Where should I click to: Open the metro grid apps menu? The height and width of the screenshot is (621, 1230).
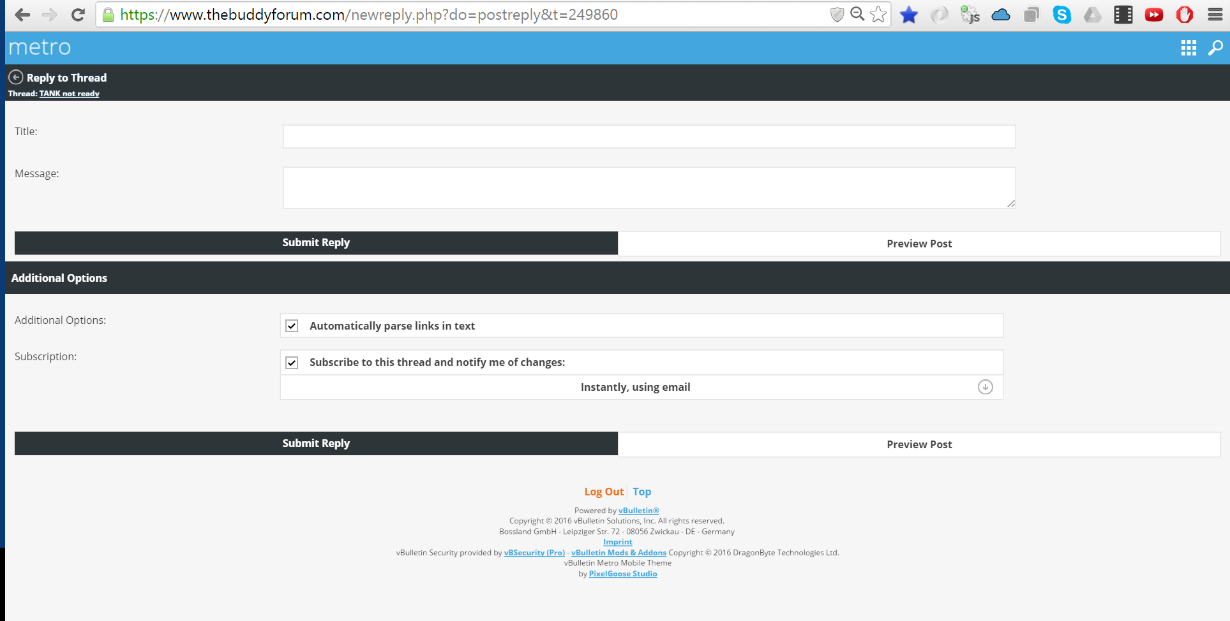coord(1189,48)
